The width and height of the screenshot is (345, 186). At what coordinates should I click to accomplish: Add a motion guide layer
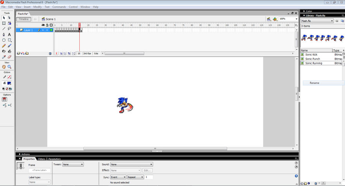[x=23, y=53]
